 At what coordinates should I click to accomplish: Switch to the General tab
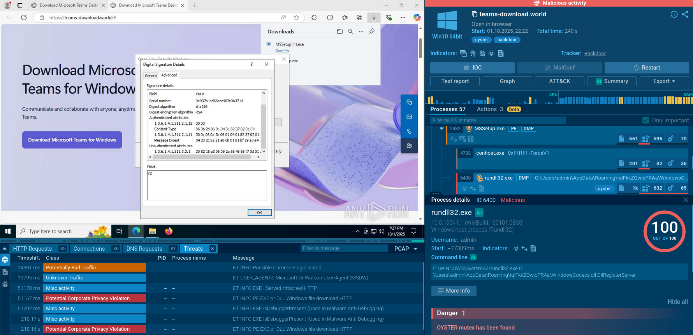pyautogui.click(x=151, y=76)
